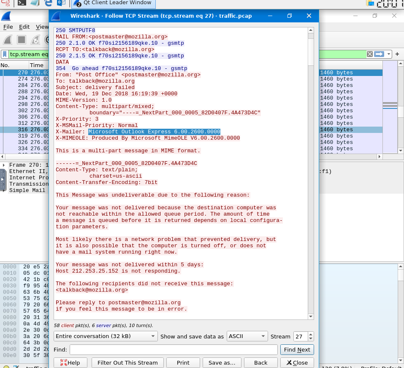Open display filter bookmarks icon
The height and width of the screenshot is (368, 404).
(x=5, y=54)
